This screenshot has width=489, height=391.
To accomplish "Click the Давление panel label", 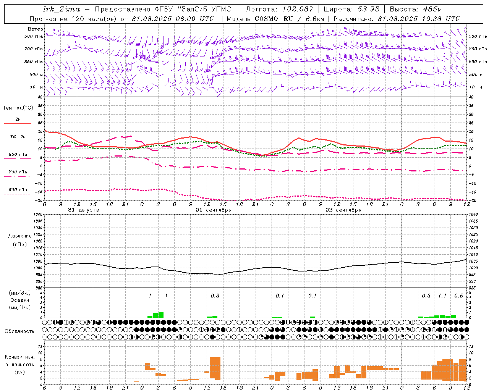I will [20, 236].
